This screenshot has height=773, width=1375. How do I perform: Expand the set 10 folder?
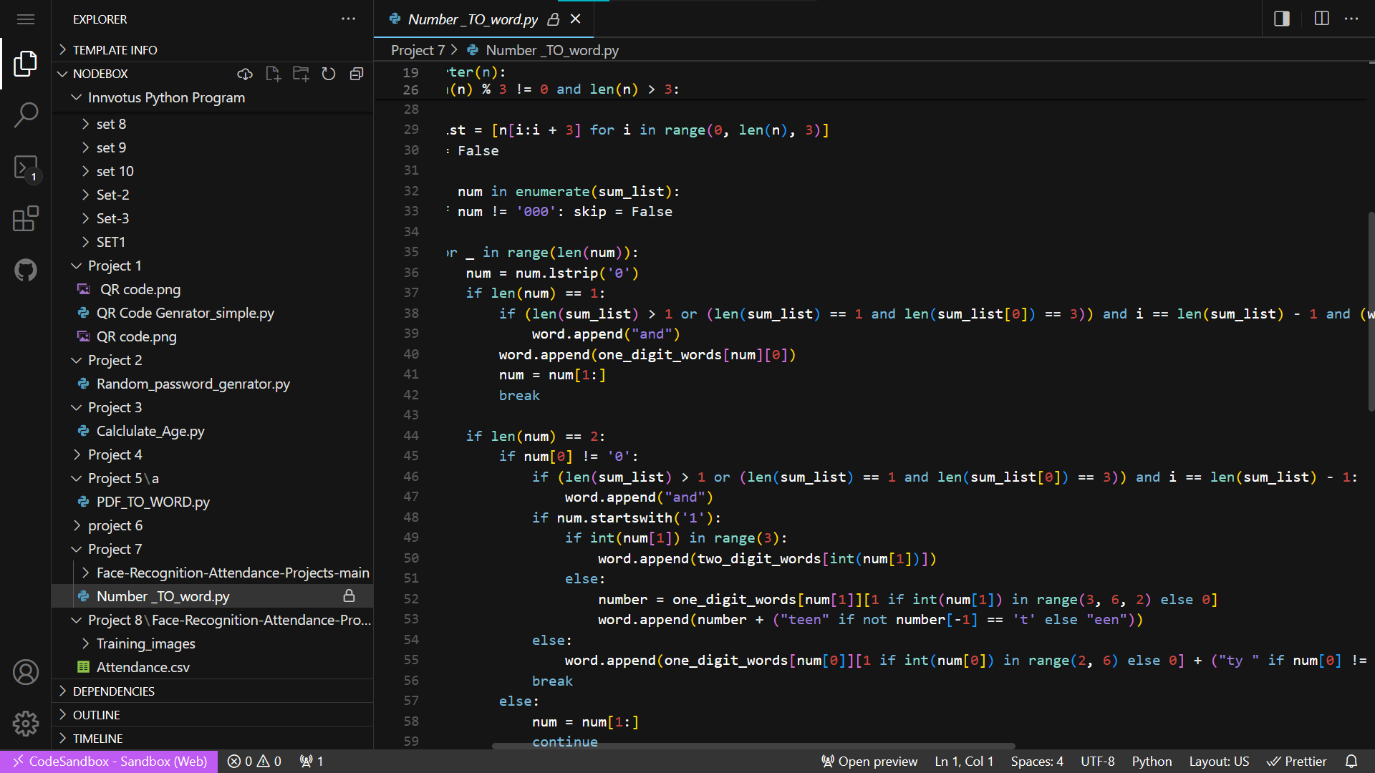(213, 171)
